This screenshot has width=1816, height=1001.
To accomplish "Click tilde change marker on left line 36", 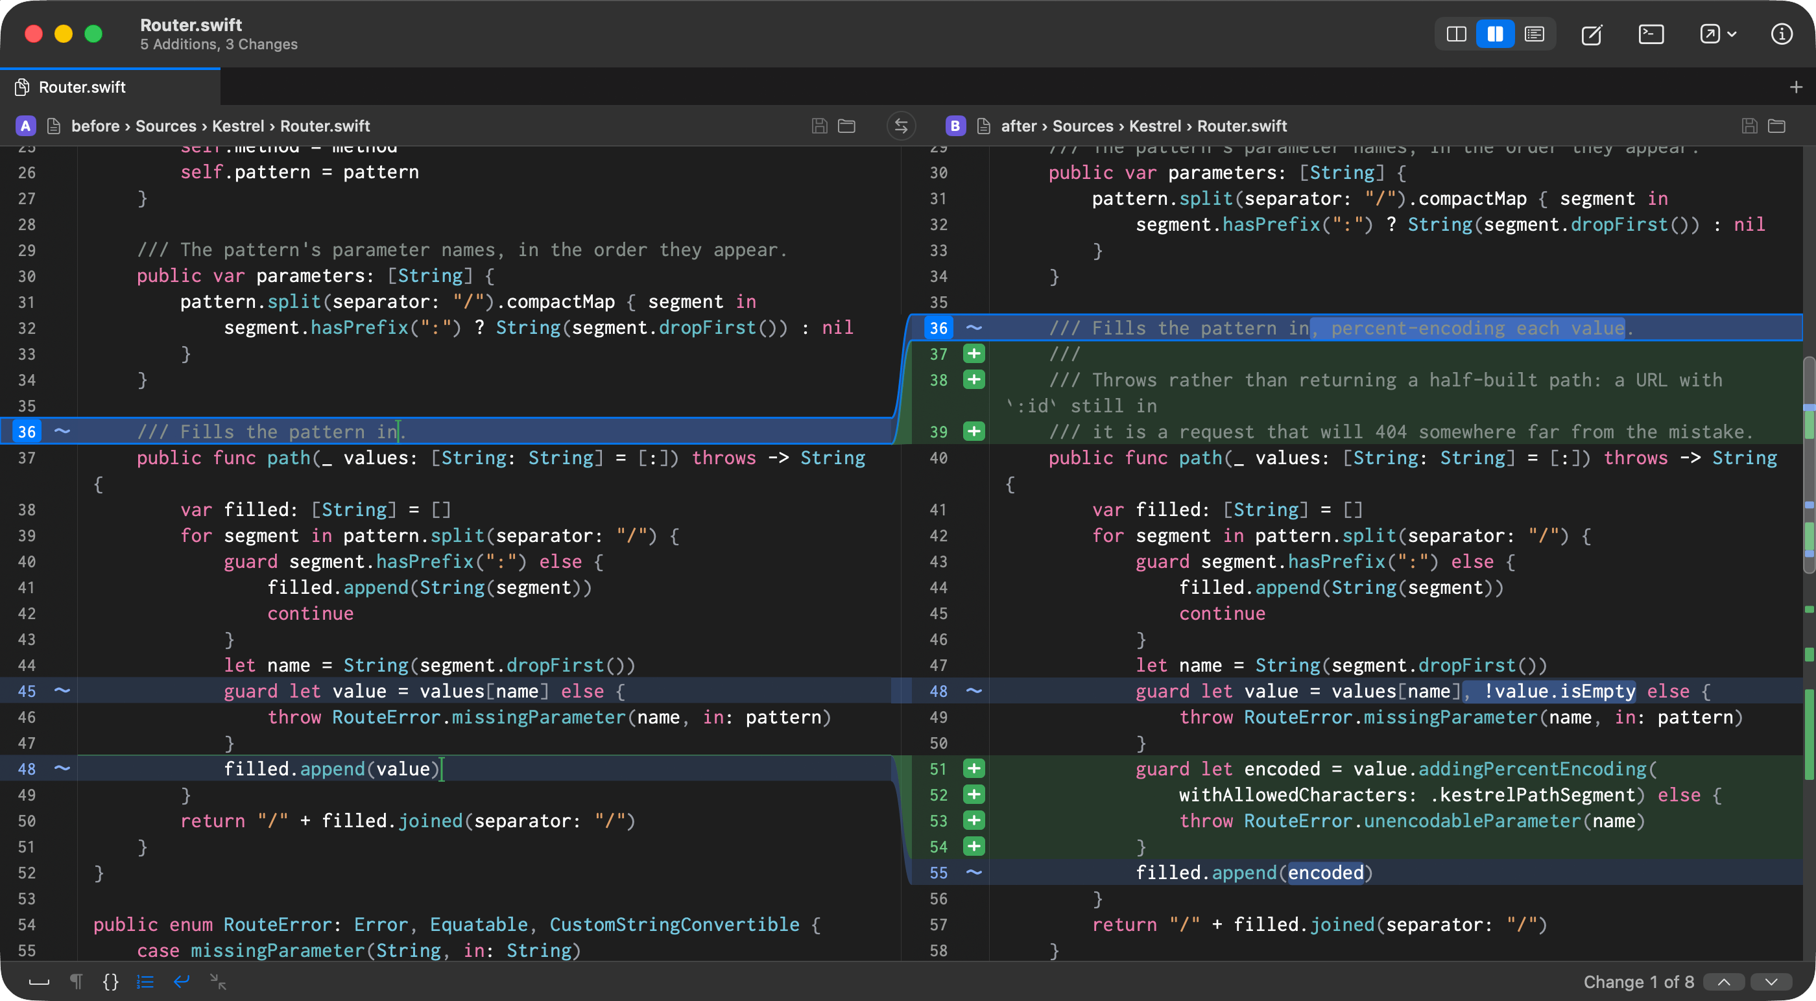I will pyautogui.click(x=62, y=430).
